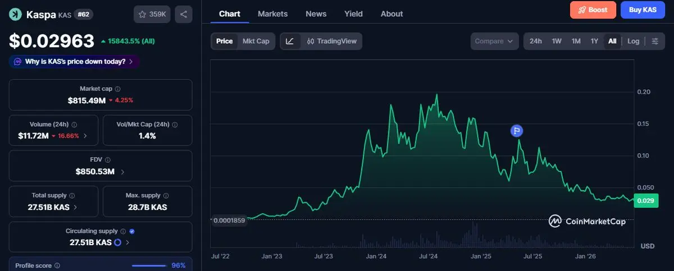The image size is (674, 271).
Task: Click the 1.4% Vol/Mkt Cap value
Action: point(147,136)
